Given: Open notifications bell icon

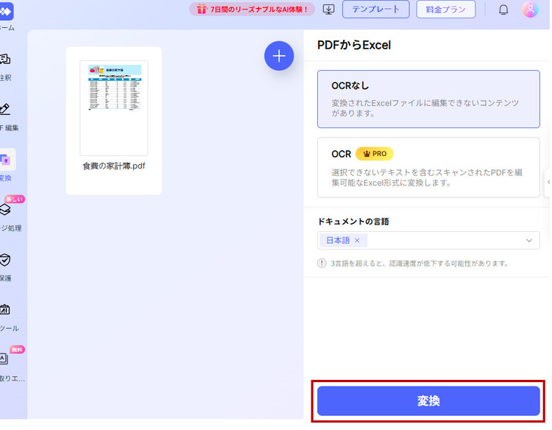Looking at the screenshot, I should [503, 10].
